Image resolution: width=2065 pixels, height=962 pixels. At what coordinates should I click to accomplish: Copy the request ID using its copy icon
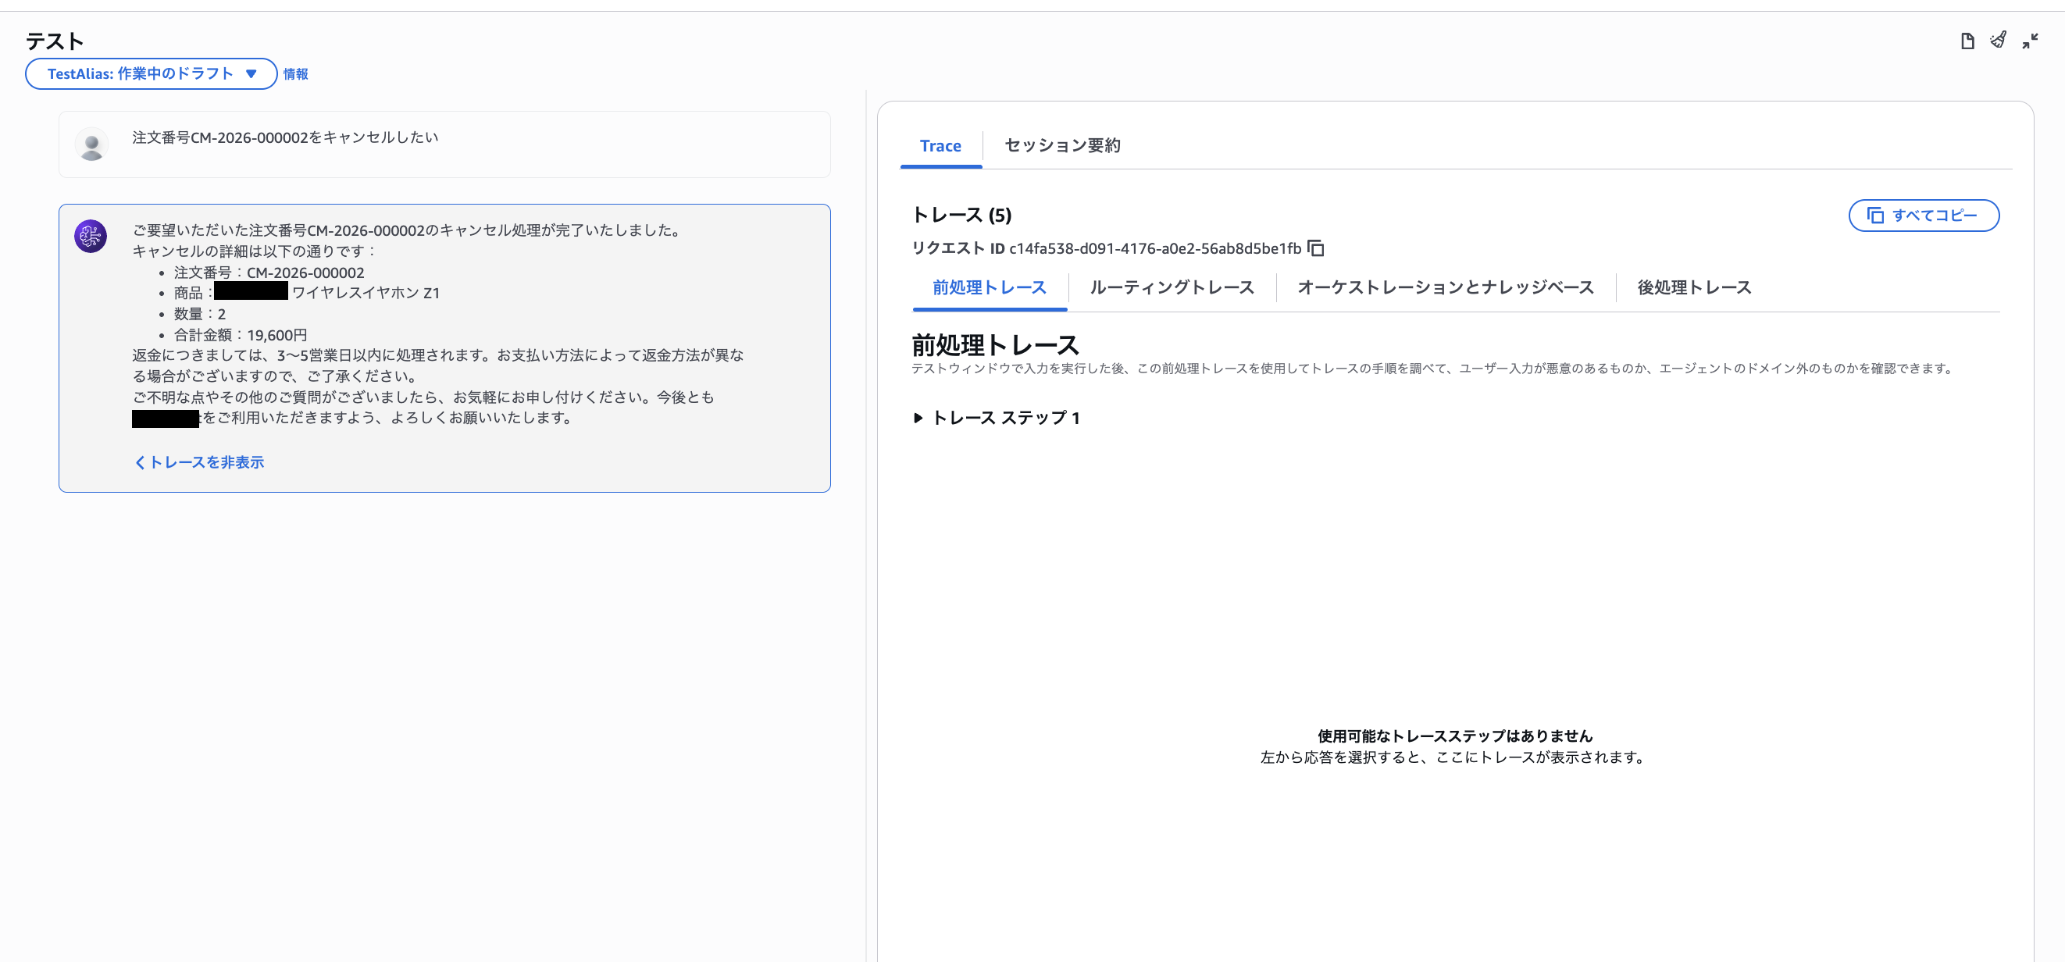1317,248
